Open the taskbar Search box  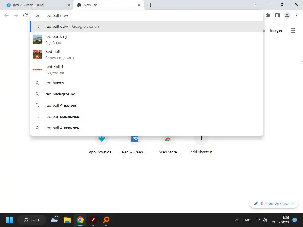32,220
